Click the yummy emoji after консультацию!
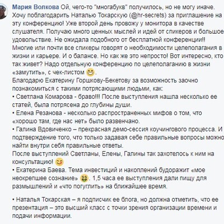224x224 pixels. click(x=59, y=162)
